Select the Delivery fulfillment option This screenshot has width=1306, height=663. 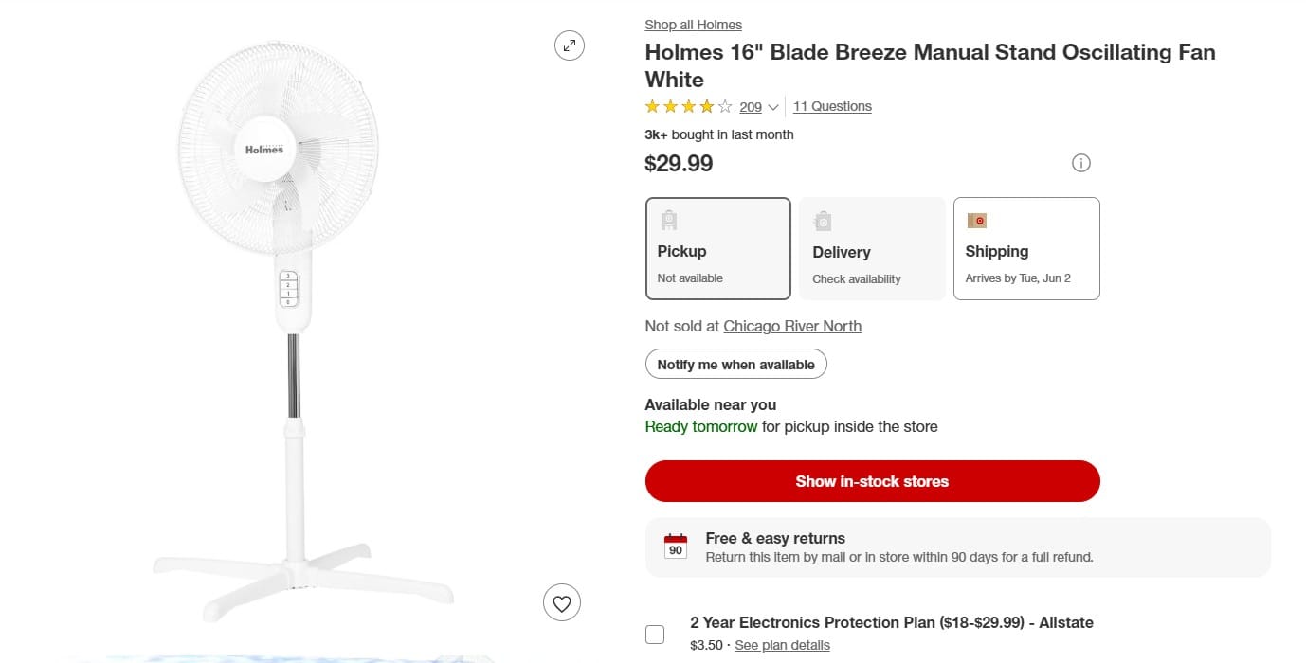872,248
